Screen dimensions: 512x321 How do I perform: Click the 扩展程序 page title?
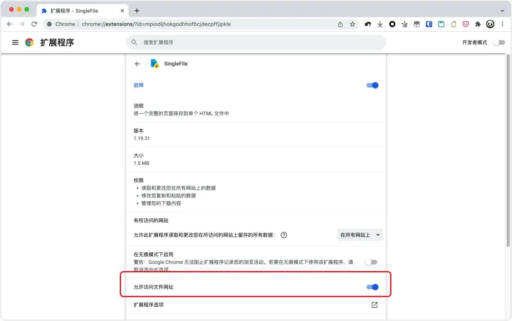57,43
